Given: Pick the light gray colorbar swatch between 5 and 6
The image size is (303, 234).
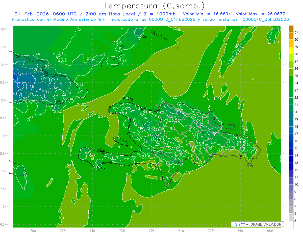Looking at the screenshot, I should (291, 217).
